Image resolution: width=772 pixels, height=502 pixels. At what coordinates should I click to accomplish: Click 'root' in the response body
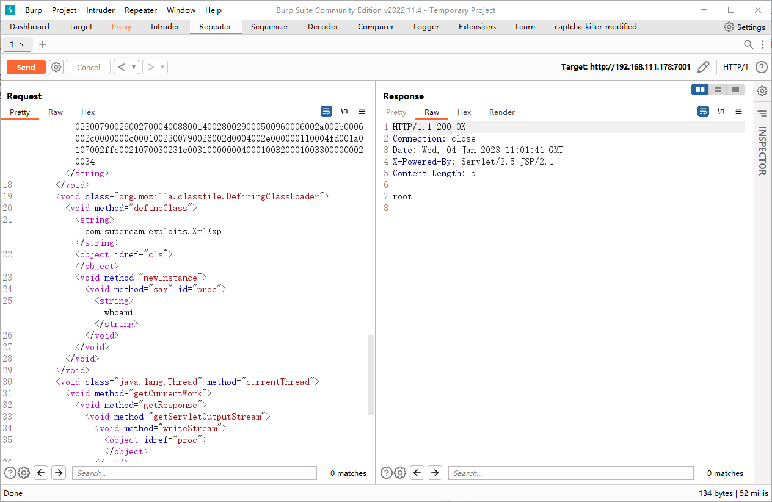tap(402, 196)
